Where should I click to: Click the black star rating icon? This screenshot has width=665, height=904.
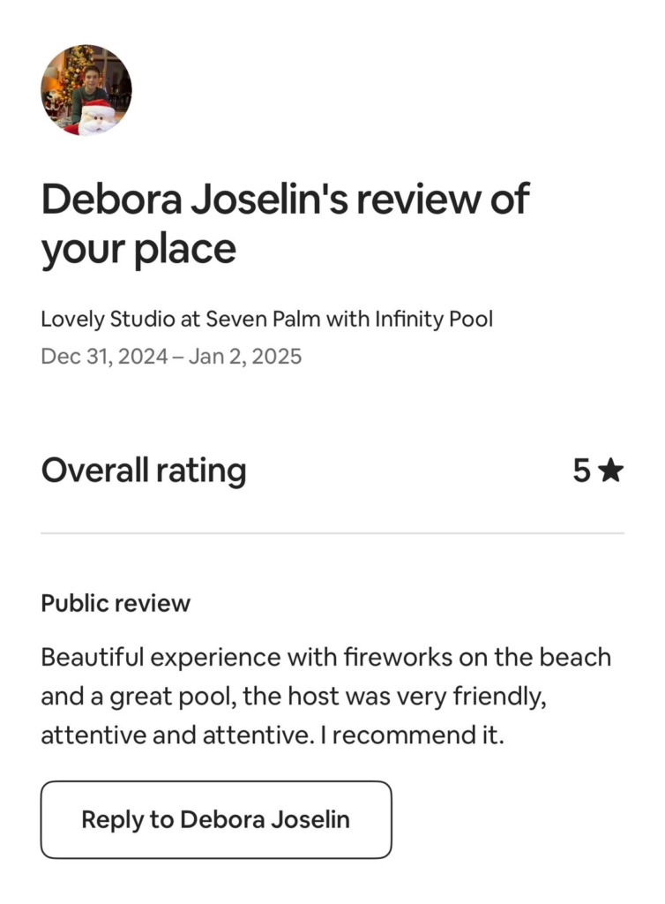coord(609,471)
